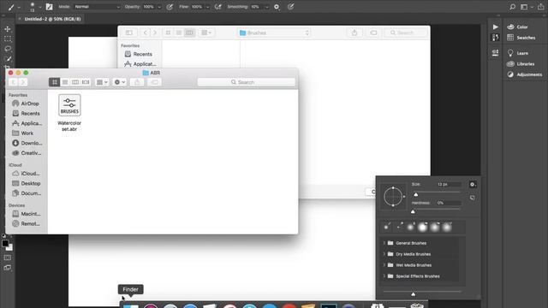The image size is (548, 308).
Task: Toggle sidebar in Brushes Finder window
Action: click(129, 33)
